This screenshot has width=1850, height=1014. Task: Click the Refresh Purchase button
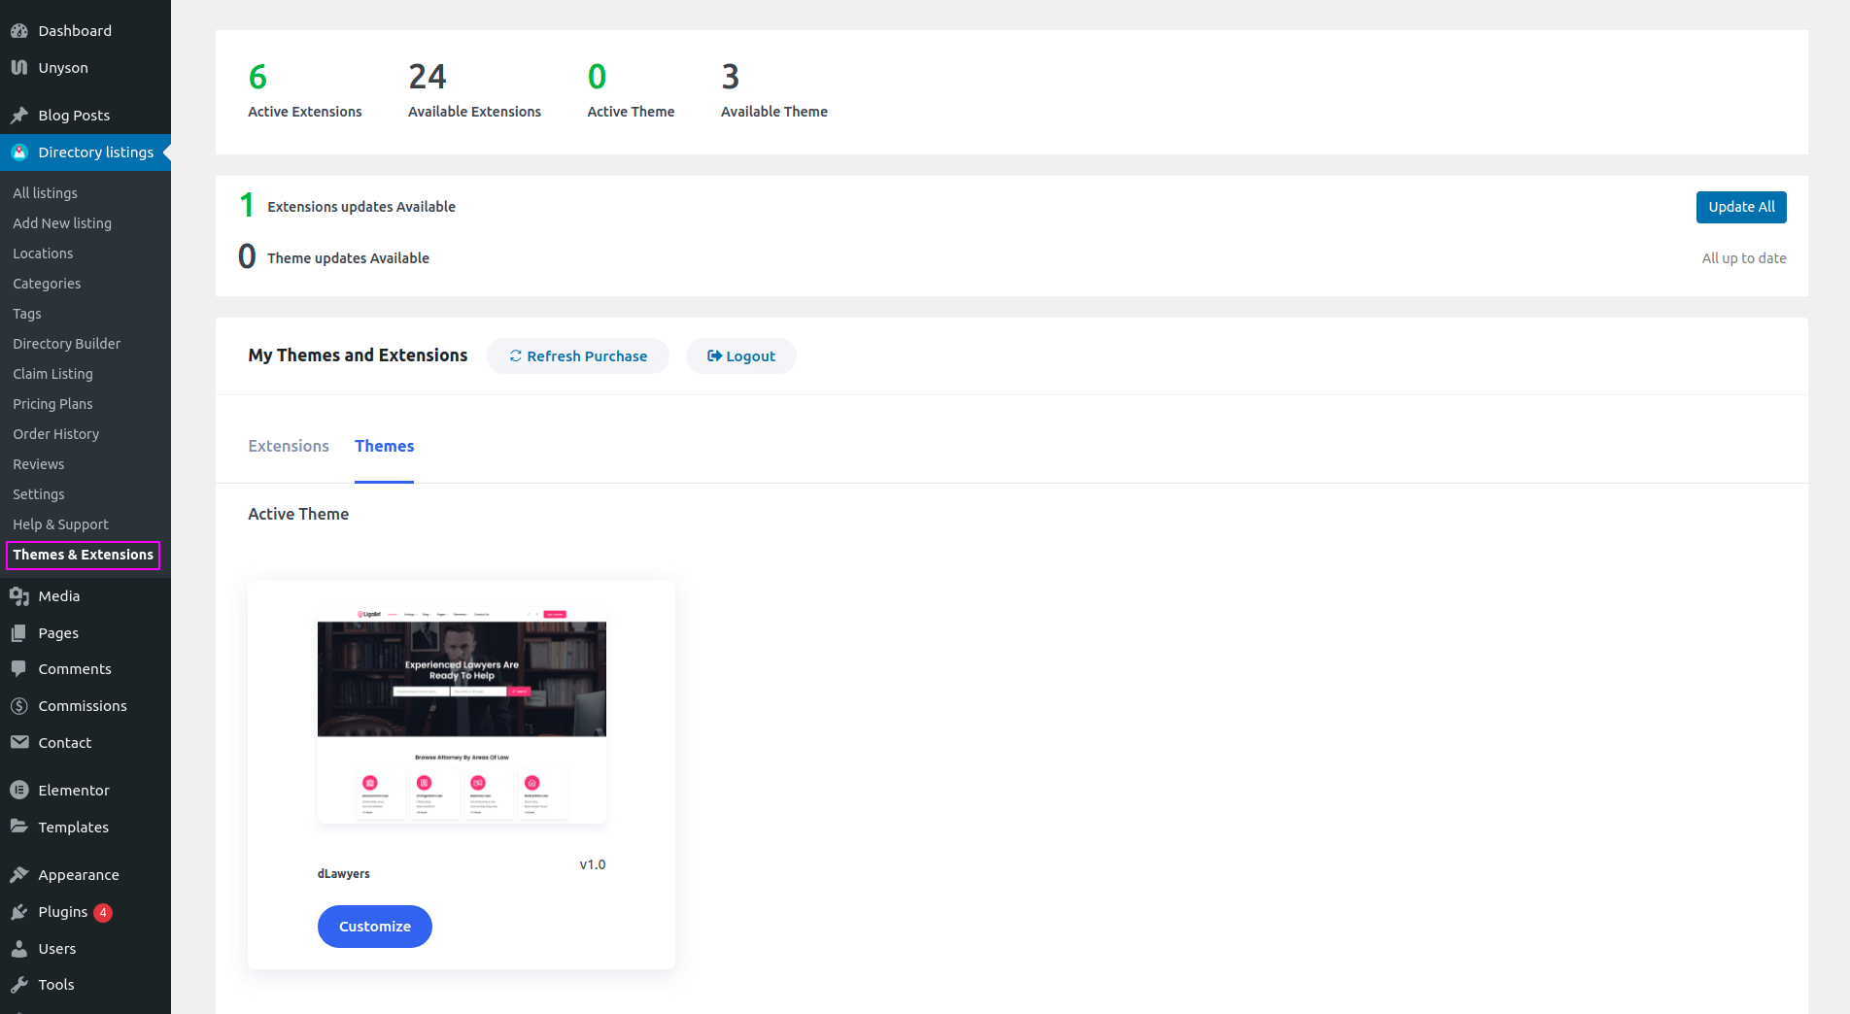point(578,356)
